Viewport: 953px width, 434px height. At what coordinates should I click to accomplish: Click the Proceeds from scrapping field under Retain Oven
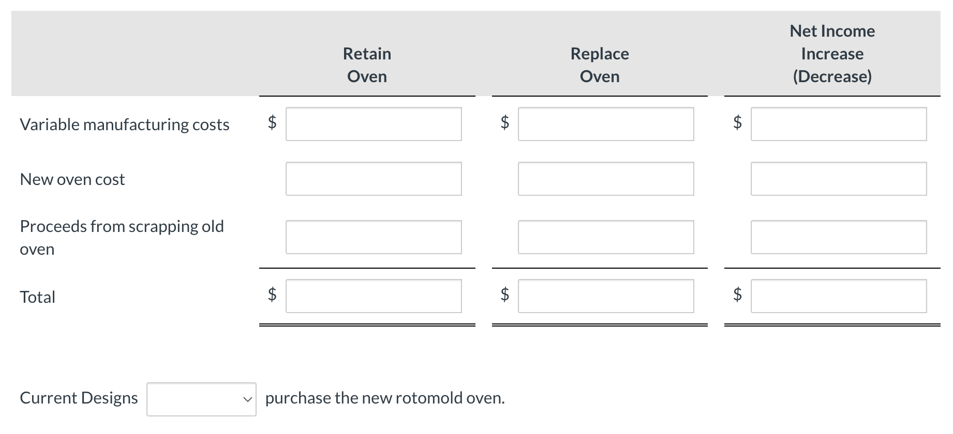pos(373,237)
